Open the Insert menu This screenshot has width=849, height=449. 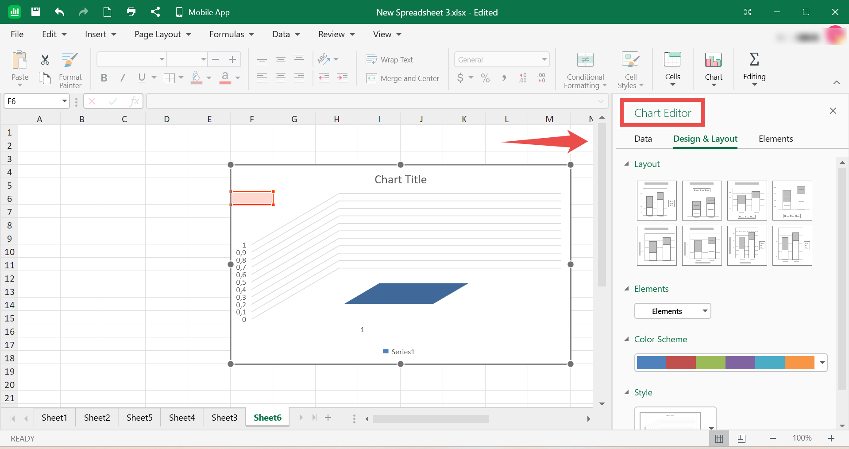pos(100,34)
